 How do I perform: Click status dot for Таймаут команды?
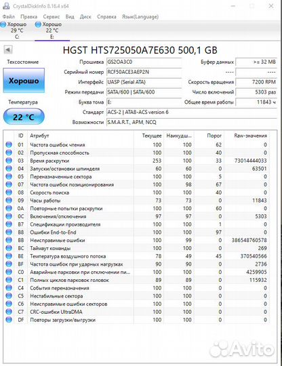[9, 248]
